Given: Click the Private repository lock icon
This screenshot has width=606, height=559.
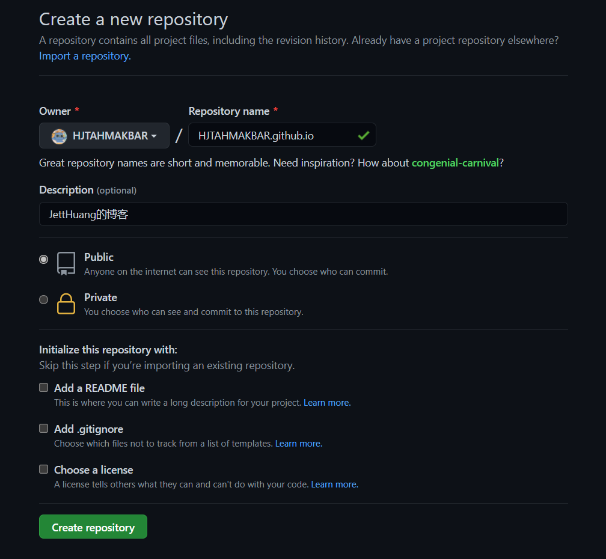Looking at the screenshot, I should point(66,304).
